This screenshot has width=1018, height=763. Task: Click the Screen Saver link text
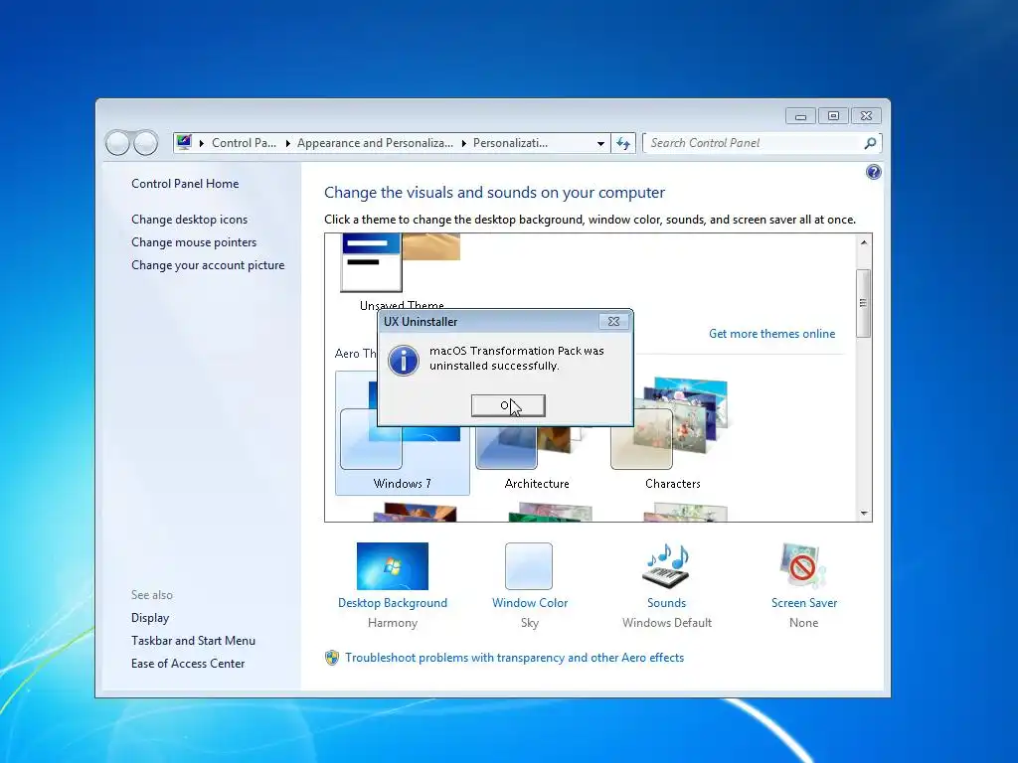pos(803,603)
